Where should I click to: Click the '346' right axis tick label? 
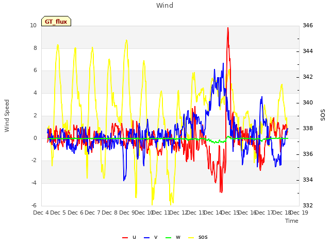pyautogui.click(x=308, y=25)
